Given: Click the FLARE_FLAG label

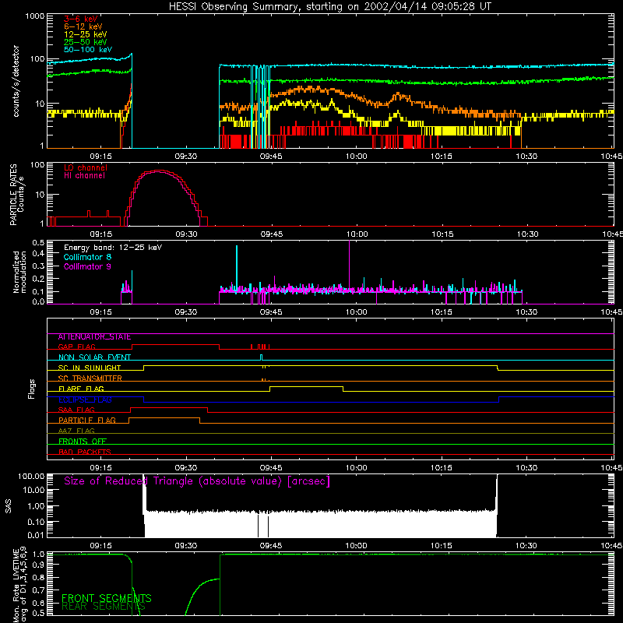Looking at the screenshot, I should tap(81, 389).
